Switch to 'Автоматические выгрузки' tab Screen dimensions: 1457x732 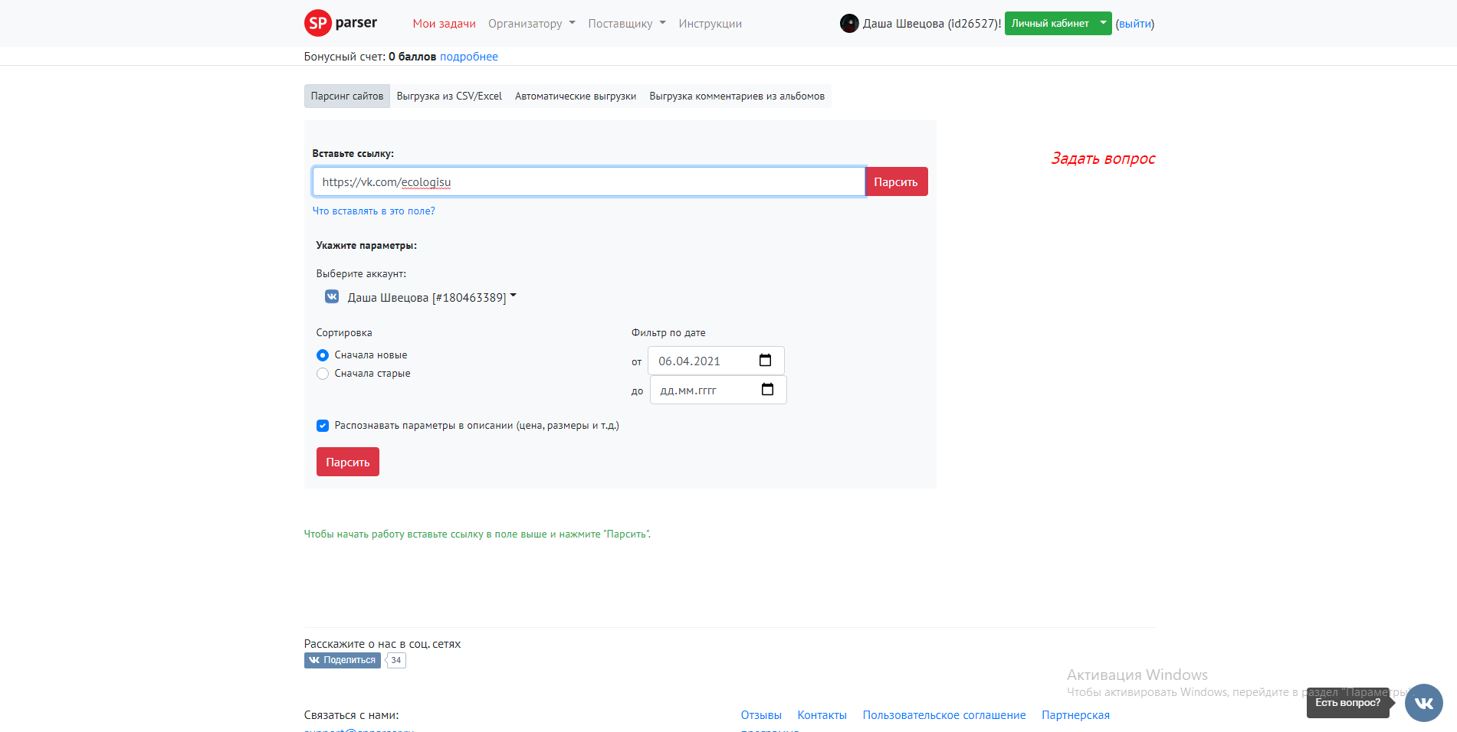pyautogui.click(x=576, y=96)
